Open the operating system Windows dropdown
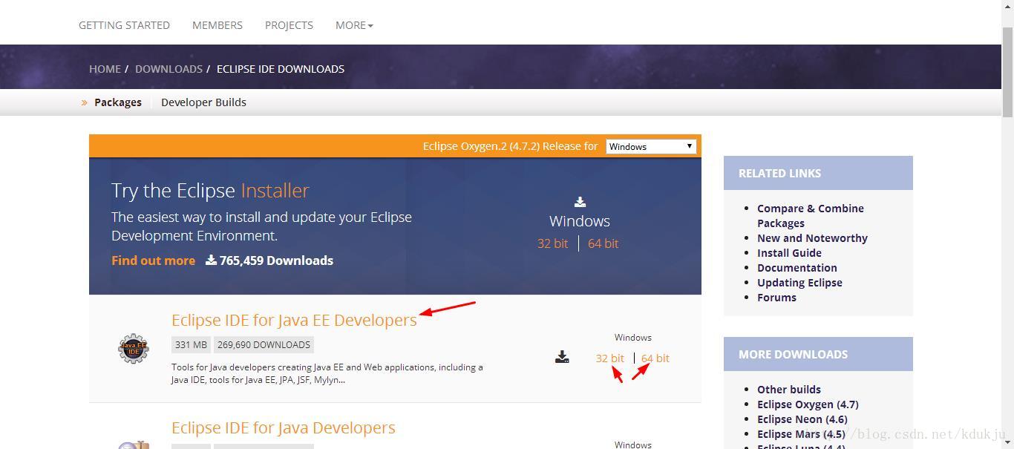Screen dimensions: 1014x449 [651, 146]
